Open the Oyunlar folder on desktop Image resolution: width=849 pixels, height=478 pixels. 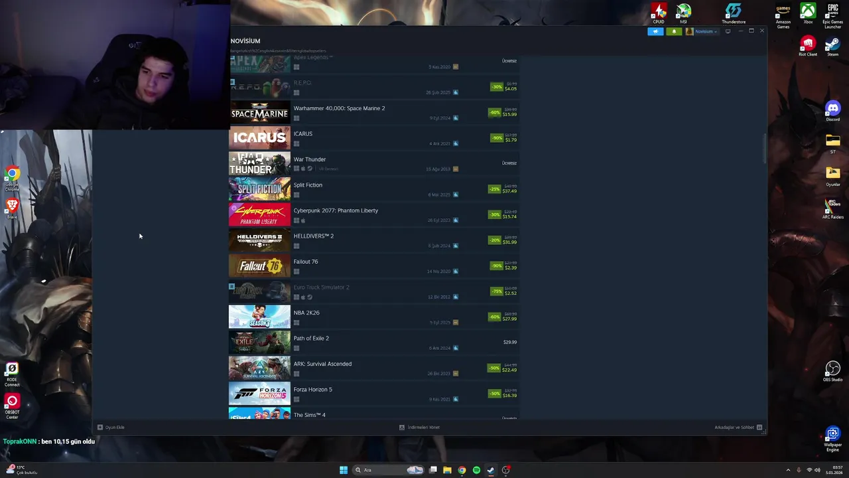[x=833, y=176]
